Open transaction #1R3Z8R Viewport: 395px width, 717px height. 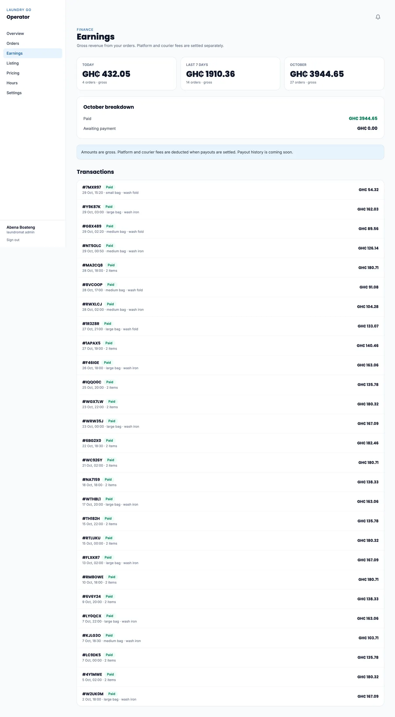pyautogui.click(x=230, y=326)
